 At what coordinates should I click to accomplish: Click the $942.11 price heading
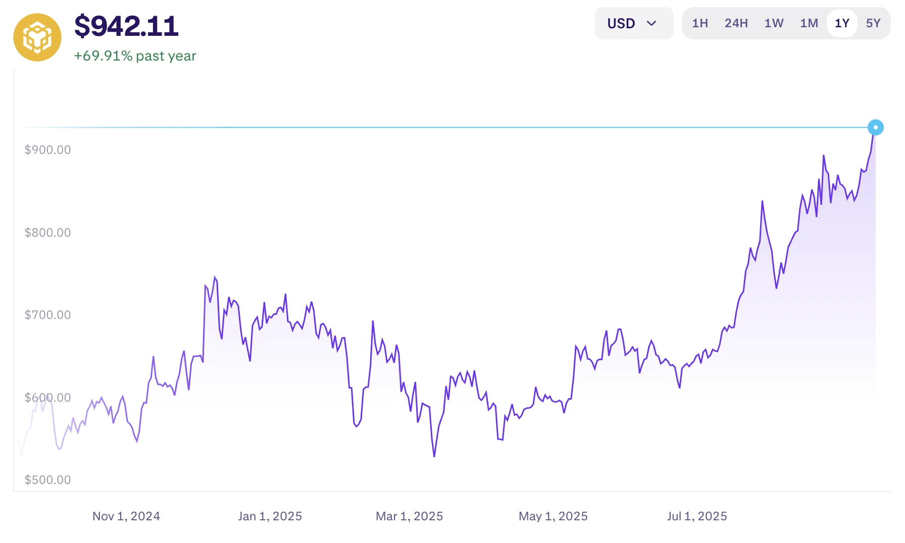pos(126,26)
